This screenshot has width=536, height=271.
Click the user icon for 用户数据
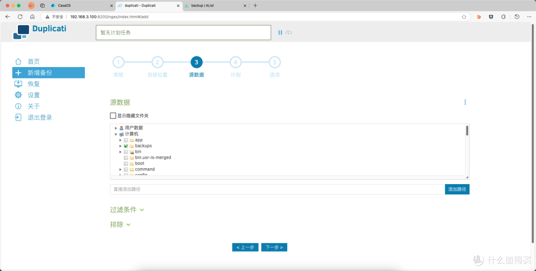click(x=122, y=128)
